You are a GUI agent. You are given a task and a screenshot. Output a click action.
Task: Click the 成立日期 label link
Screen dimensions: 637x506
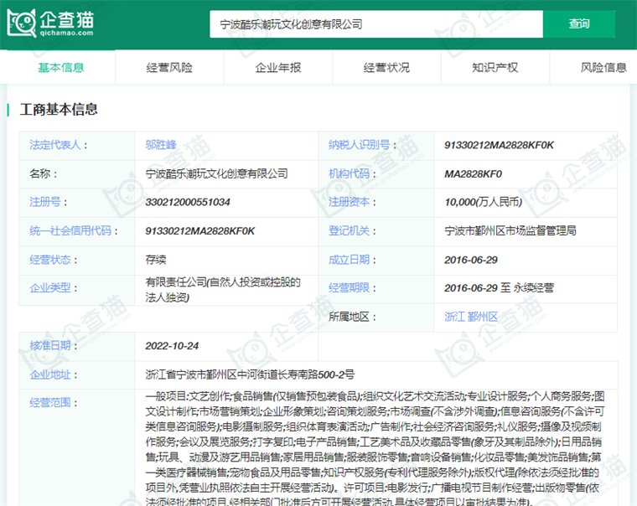click(349, 260)
